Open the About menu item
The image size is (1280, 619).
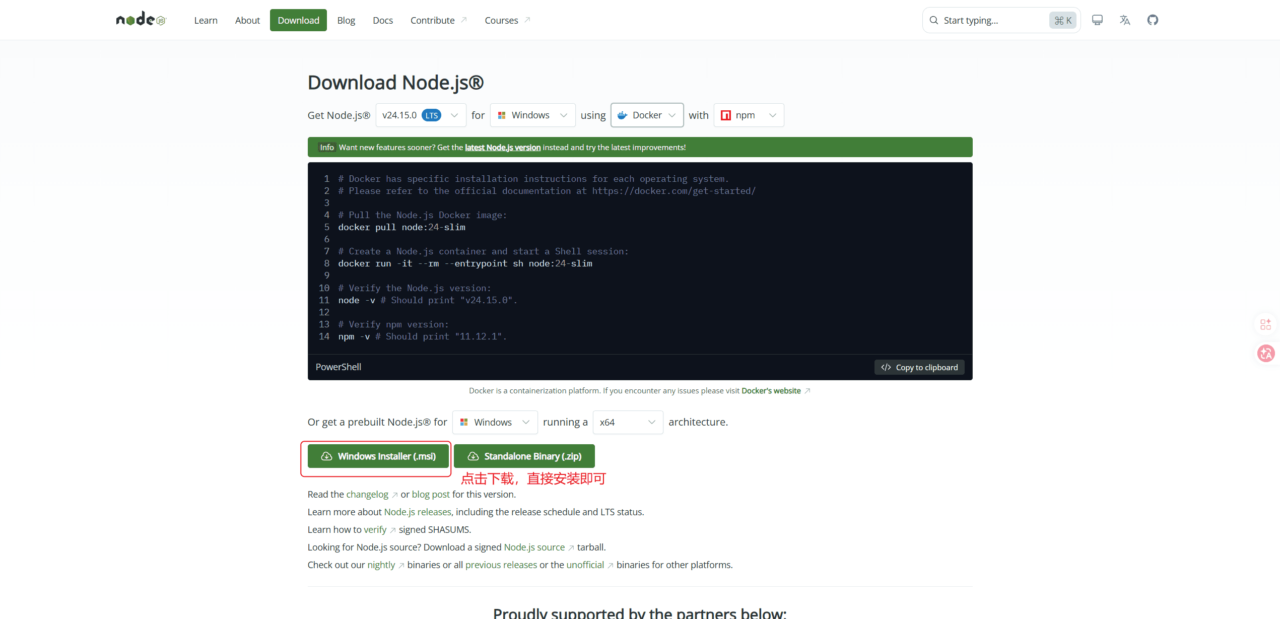247,20
